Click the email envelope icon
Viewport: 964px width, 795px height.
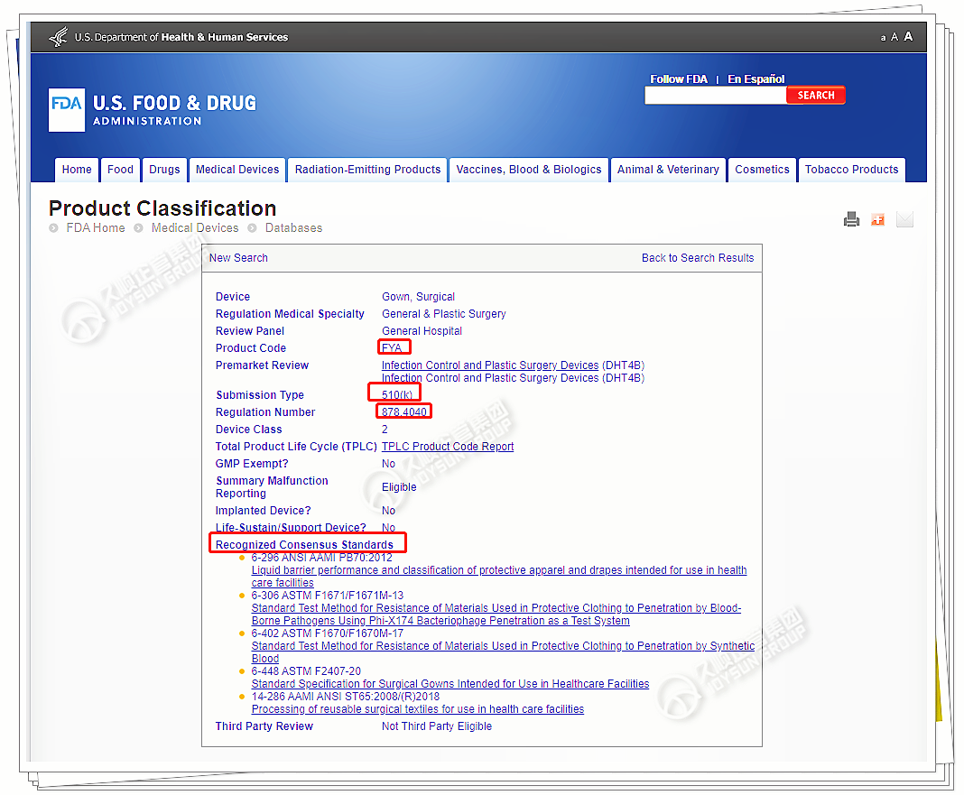[x=904, y=219]
